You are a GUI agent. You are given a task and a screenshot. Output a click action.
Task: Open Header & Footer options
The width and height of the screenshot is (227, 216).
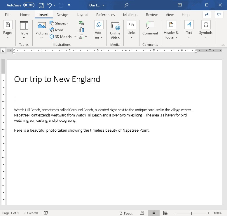click(x=171, y=29)
